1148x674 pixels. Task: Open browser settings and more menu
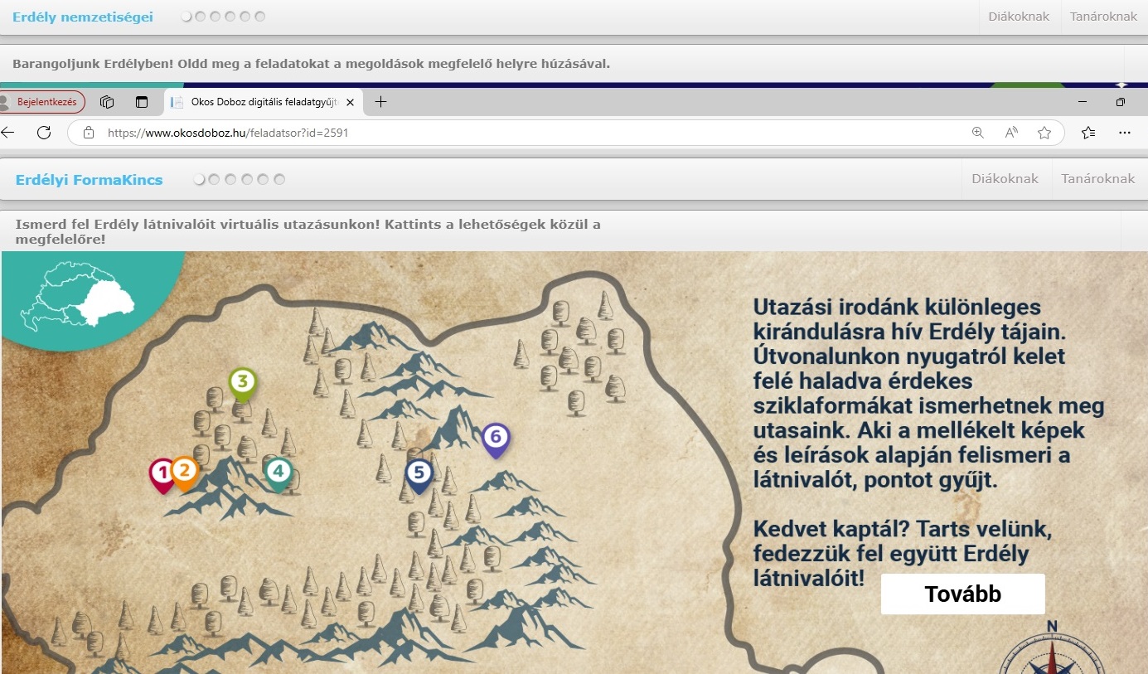click(1125, 133)
